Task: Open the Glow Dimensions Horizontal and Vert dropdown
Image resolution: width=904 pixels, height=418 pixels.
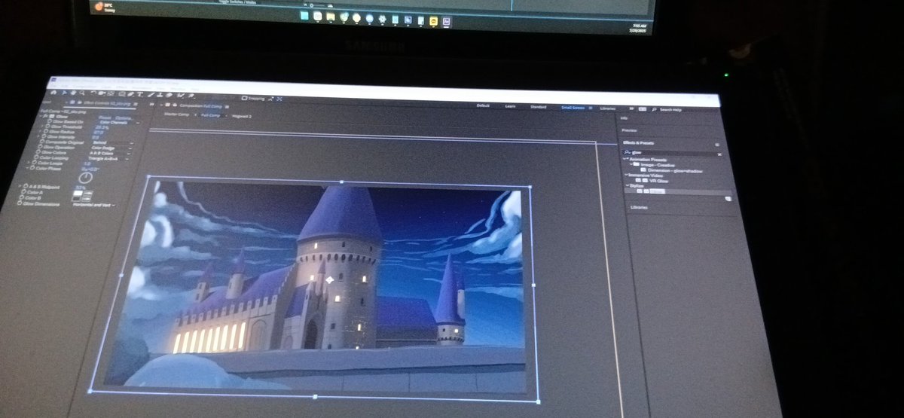Action: pos(94,205)
